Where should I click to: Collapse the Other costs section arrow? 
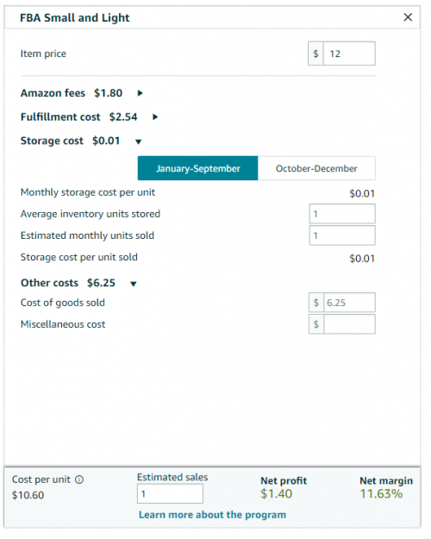[x=134, y=284]
